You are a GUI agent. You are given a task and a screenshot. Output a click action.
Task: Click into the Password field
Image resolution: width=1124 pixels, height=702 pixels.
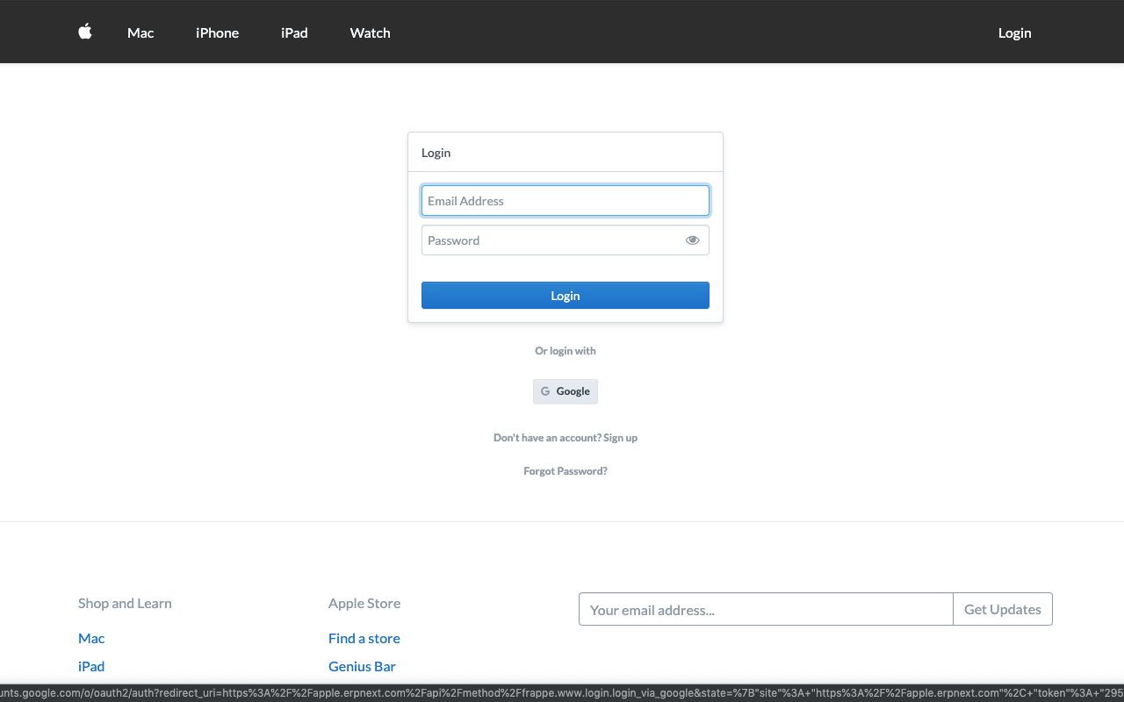[551, 240]
